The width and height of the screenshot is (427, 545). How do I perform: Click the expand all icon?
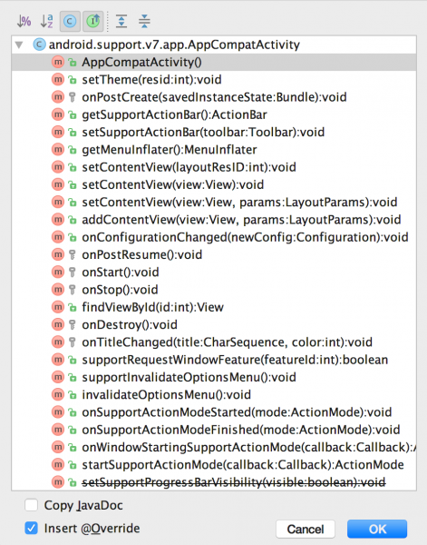[x=121, y=21]
